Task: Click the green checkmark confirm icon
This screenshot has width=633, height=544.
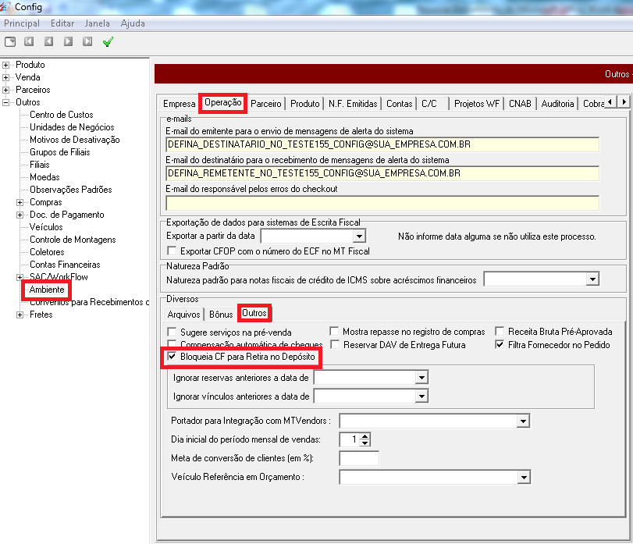Action: pyautogui.click(x=108, y=41)
